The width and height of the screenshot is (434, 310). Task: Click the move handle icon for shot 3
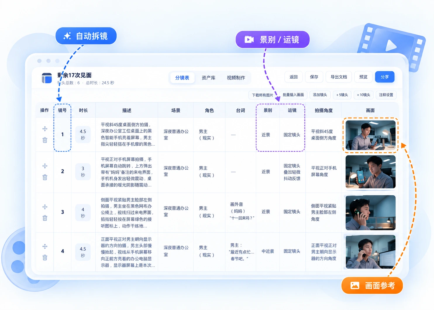(45, 207)
